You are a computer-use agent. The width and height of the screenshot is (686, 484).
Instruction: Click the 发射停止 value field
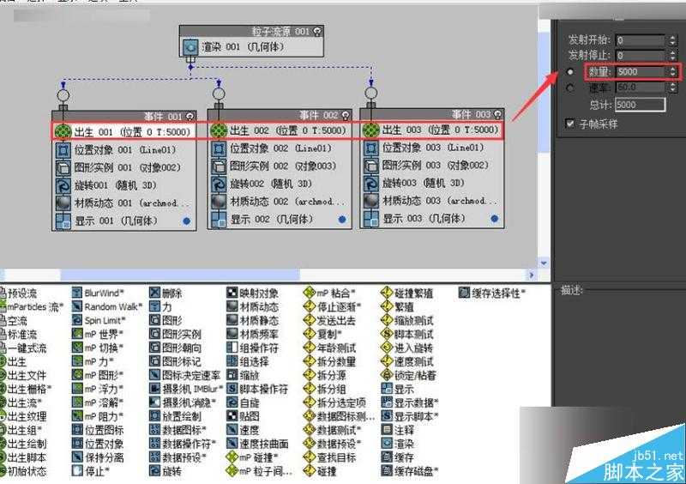click(x=641, y=56)
